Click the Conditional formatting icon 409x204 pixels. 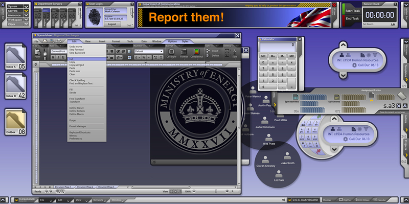pyautogui.click(x=197, y=53)
